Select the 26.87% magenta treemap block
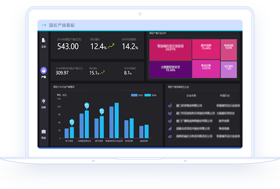This screenshot has width=280, height=189. [170, 49]
